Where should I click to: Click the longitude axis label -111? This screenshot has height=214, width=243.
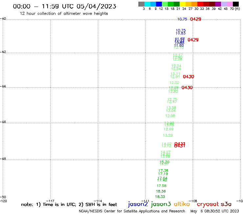pyautogui.click(x=145, y=201)
